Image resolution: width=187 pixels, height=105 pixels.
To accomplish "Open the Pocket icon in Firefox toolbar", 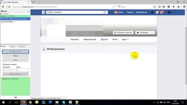I will 169,7.
